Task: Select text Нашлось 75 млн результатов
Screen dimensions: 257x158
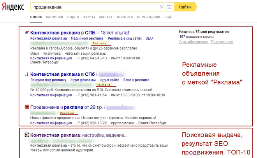Action: [x=204, y=32]
